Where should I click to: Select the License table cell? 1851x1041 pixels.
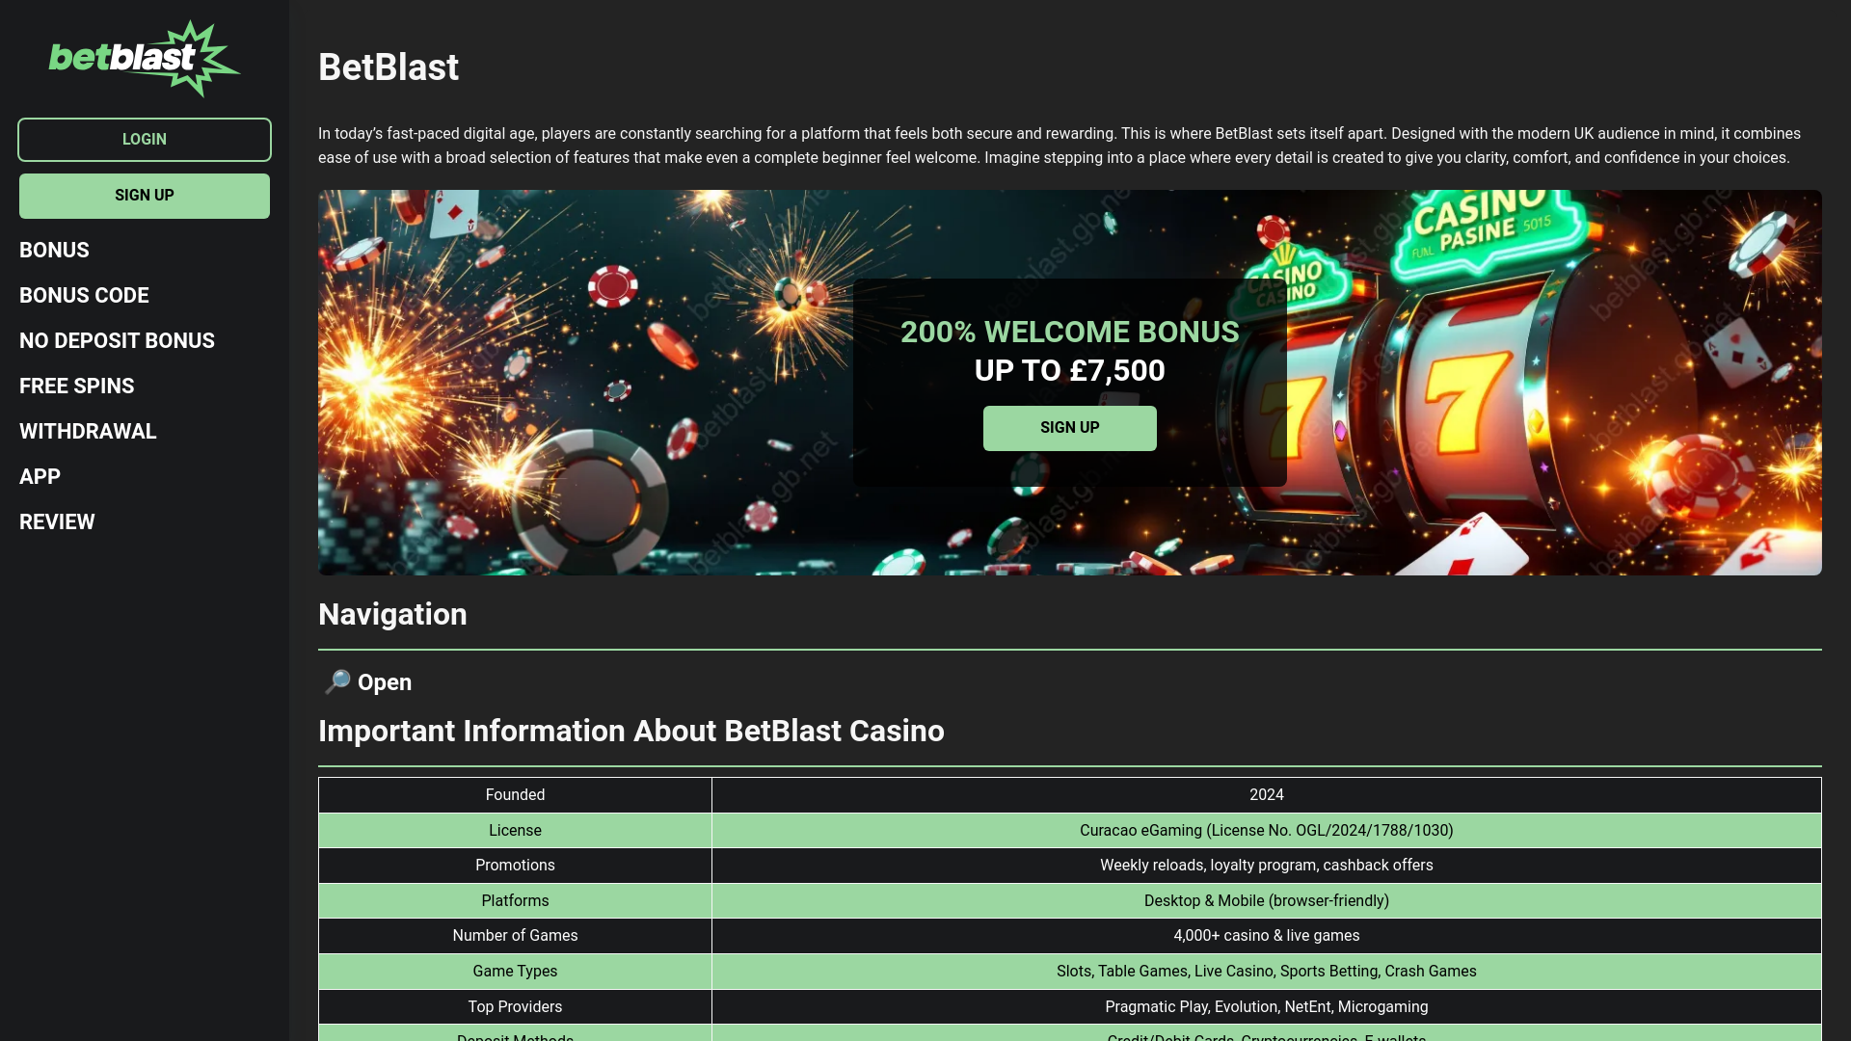point(515,831)
